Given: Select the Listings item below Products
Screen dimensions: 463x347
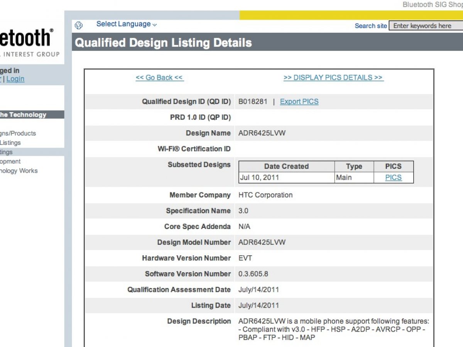Looking at the screenshot, I should coord(10,143).
